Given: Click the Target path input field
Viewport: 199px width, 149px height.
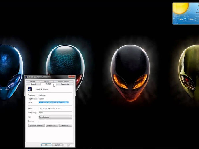Looking at the screenshot, I should click(x=55, y=102).
